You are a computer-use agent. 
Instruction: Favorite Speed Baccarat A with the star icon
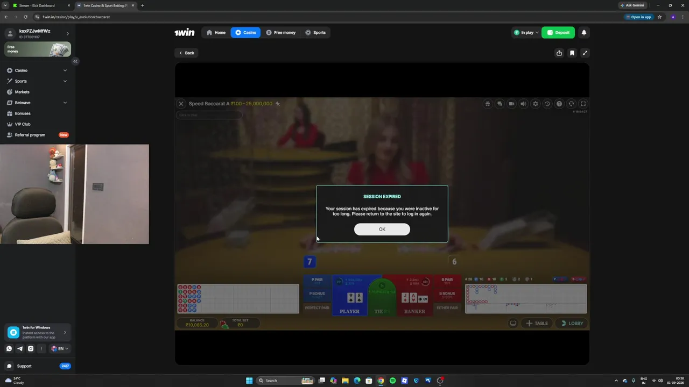(278, 104)
